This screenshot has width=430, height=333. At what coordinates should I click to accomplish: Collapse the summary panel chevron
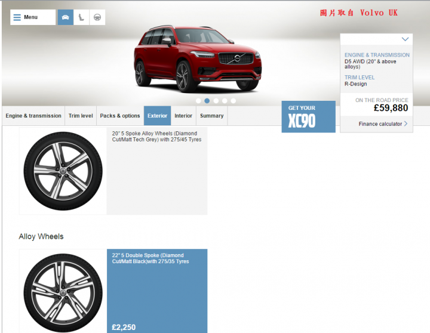[405, 39]
